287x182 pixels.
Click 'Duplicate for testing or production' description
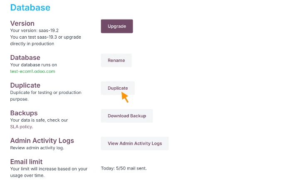coord(46,92)
